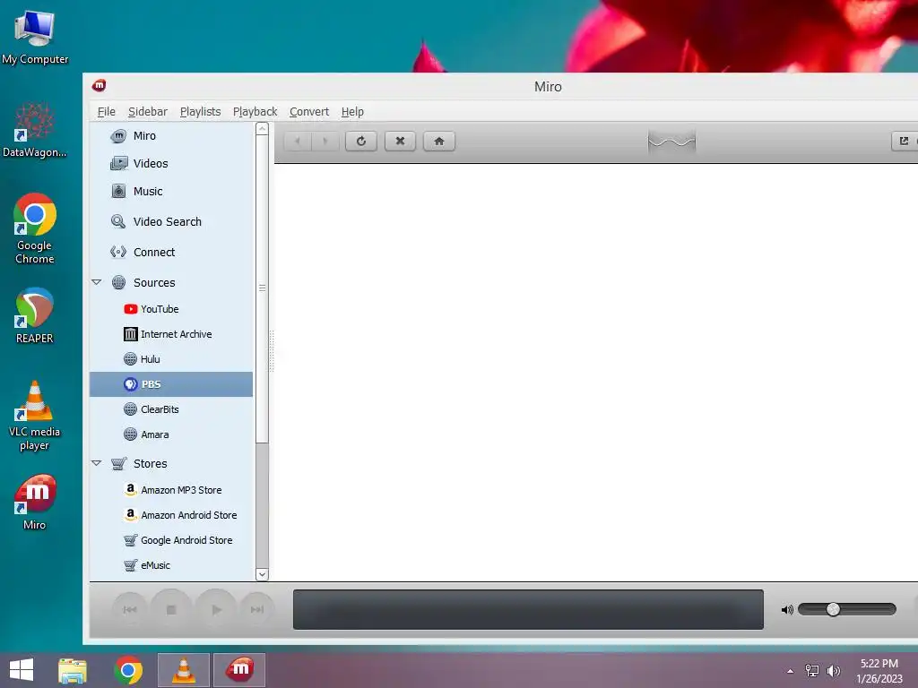Start playback with the play button
918x688 pixels.
click(216, 609)
